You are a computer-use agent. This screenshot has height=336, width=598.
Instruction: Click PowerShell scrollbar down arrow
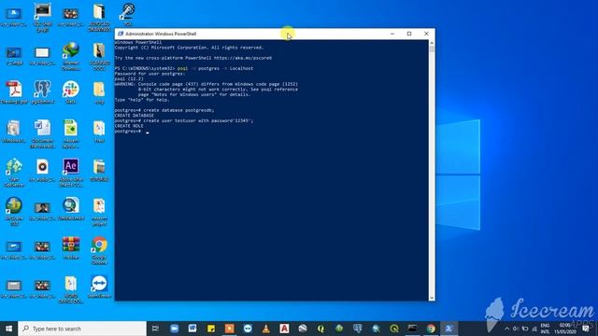tap(432, 298)
